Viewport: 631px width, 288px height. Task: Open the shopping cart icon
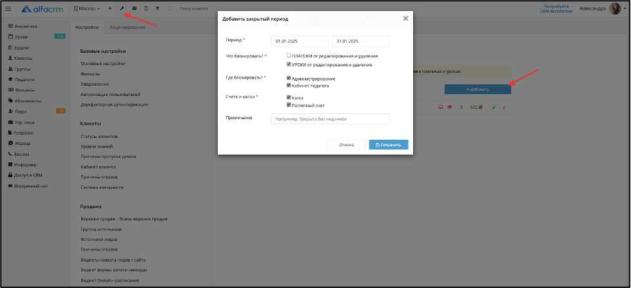[157, 8]
